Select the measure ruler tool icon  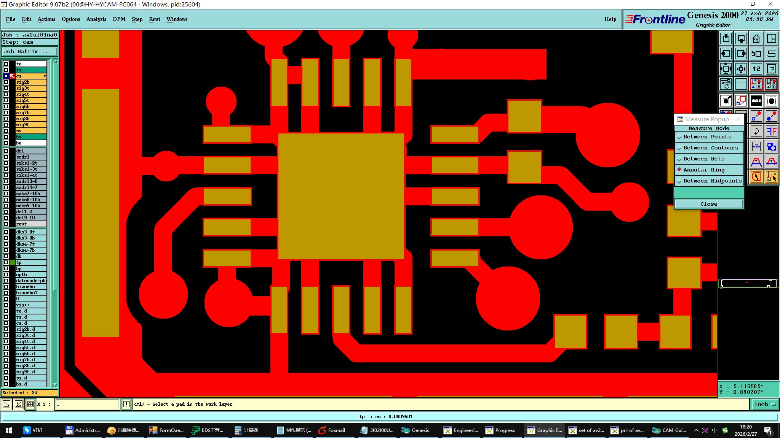[756, 101]
